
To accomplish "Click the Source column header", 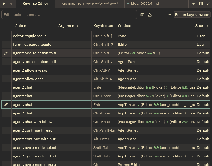I will (201, 26).
